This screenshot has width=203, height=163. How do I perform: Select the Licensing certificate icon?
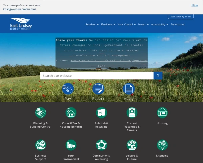(162, 145)
